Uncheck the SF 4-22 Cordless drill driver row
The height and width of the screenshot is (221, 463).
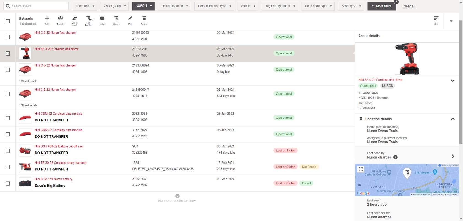pyautogui.click(x=8, y=53)
